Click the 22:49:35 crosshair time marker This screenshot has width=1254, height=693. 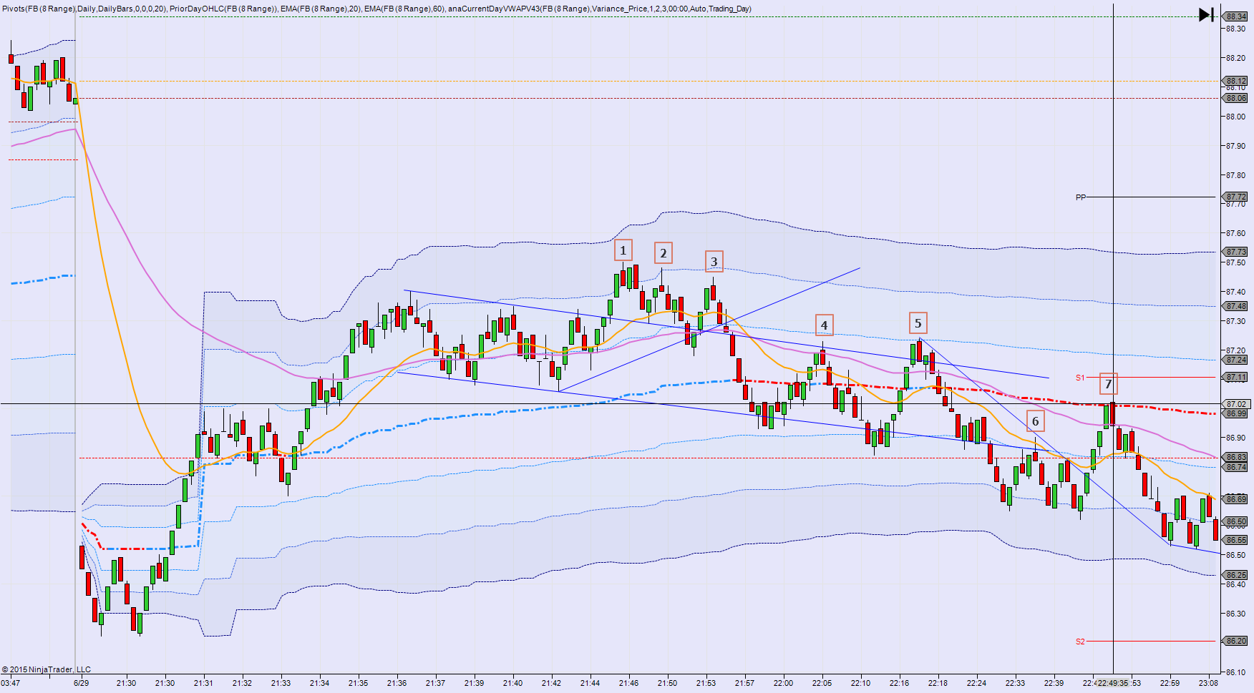tap(1113, 683)
